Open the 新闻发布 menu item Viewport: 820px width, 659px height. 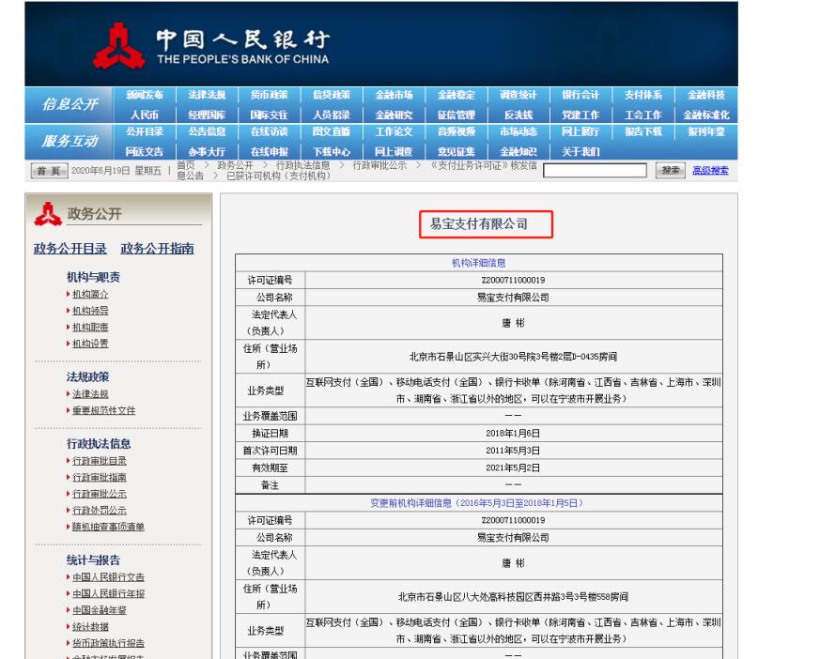[x=145, y=95]
